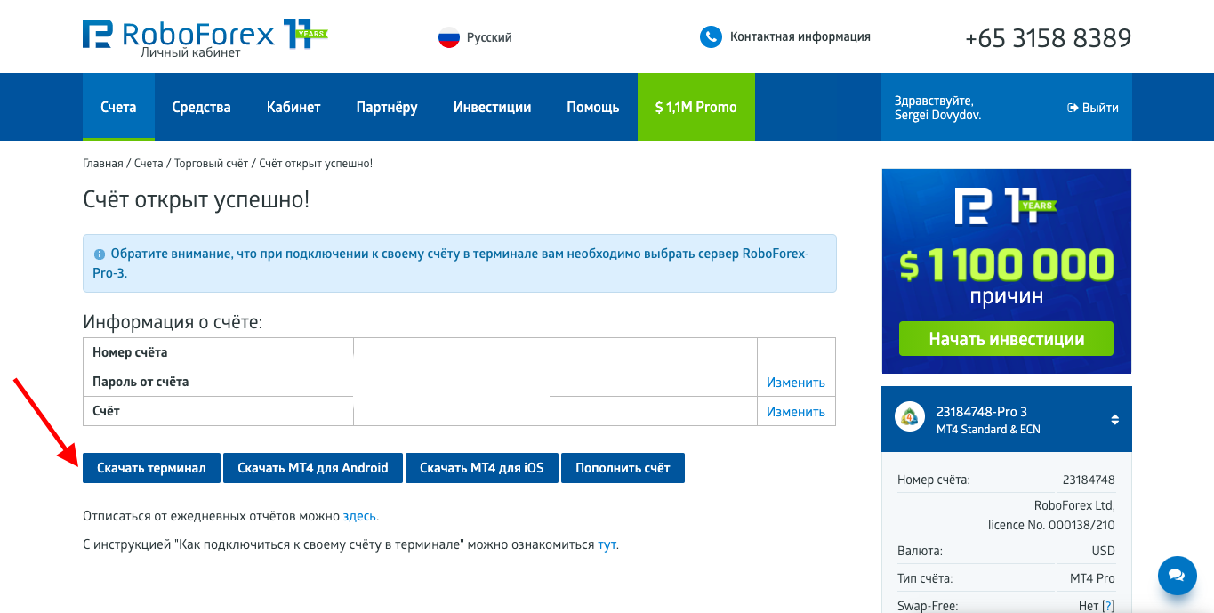This screenshot has height=613, width=1214.
Task: Click the Выйти logout link
Action: 1093,108
